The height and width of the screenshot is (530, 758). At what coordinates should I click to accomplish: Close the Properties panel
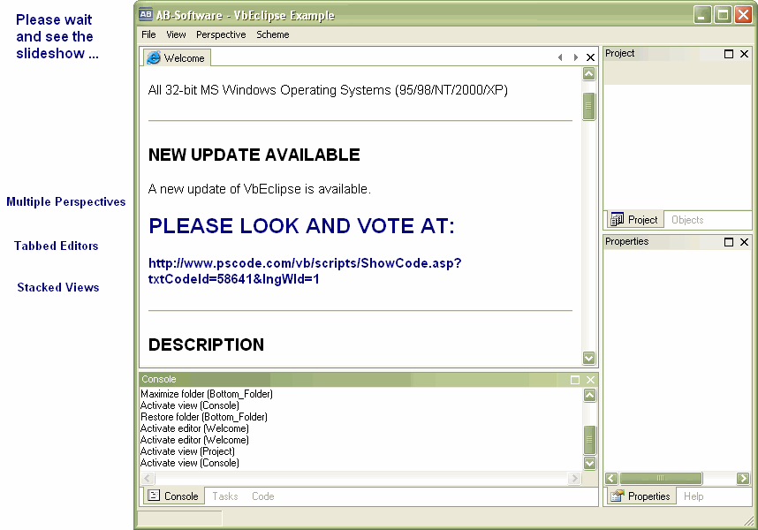tap(744, 242)
